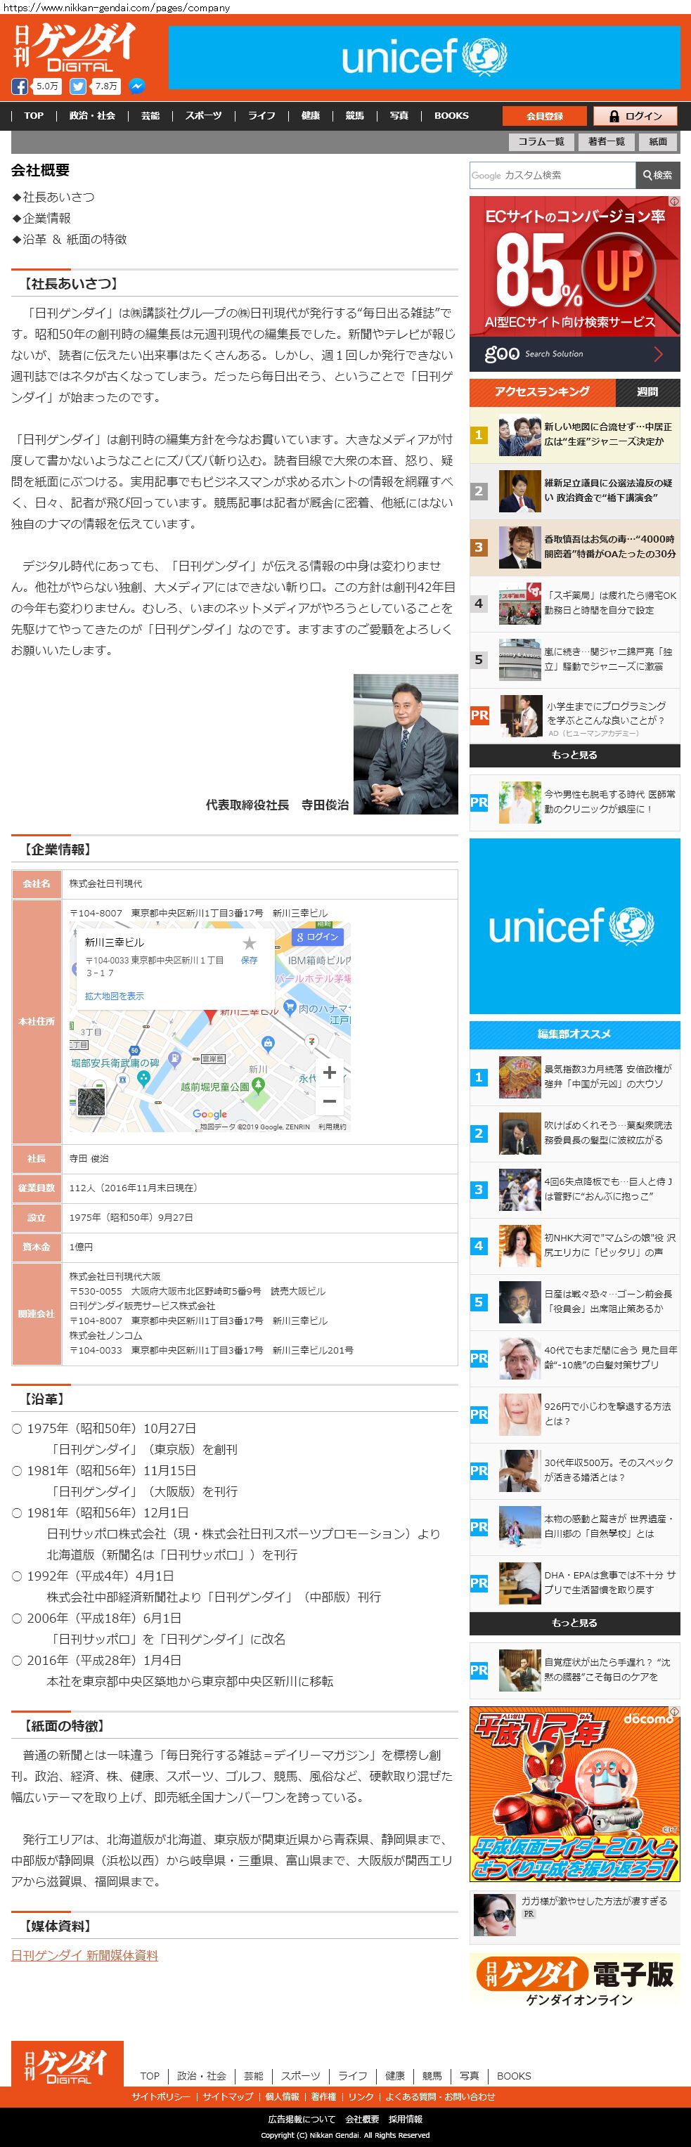Click もっと見る under the access ranking
This screenshot has width=691, height=2147.
pyautogui.click(x=574, y=755)
